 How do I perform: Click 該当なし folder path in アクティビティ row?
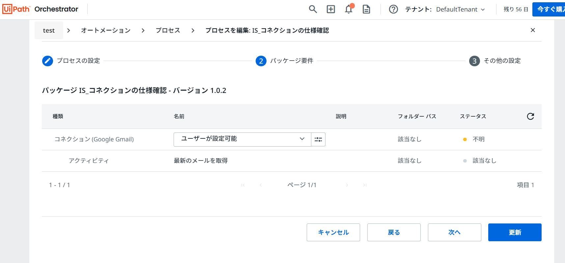pos(410,161)
